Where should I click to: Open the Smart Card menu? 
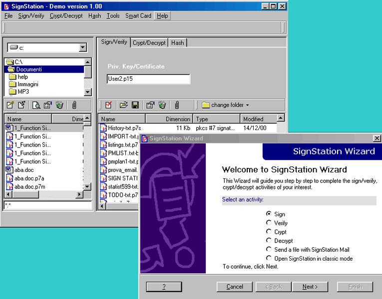click(138, 16)
